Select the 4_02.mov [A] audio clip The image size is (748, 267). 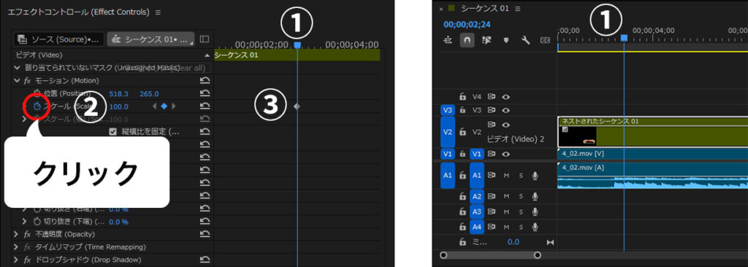[652, 176]
